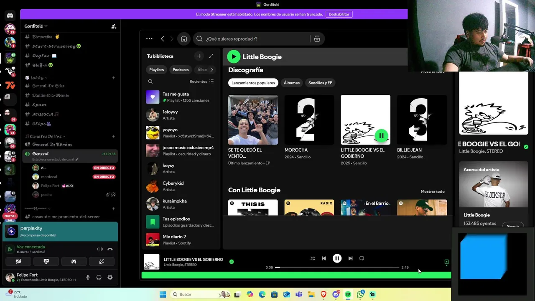Open the General voice channel
Image resolution: width=535 pixels, height=301 pixels.
pos(70,156)
